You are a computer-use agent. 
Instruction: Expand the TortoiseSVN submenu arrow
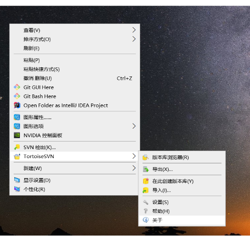coord(134,156)
